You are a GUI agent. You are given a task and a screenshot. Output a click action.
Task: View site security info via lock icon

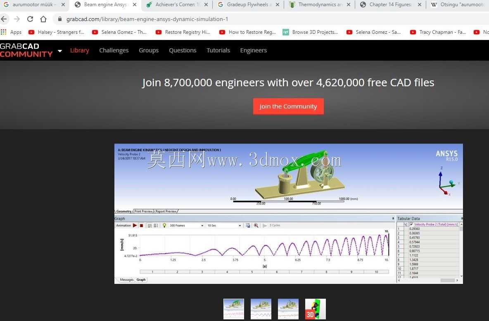click(59, 19)
